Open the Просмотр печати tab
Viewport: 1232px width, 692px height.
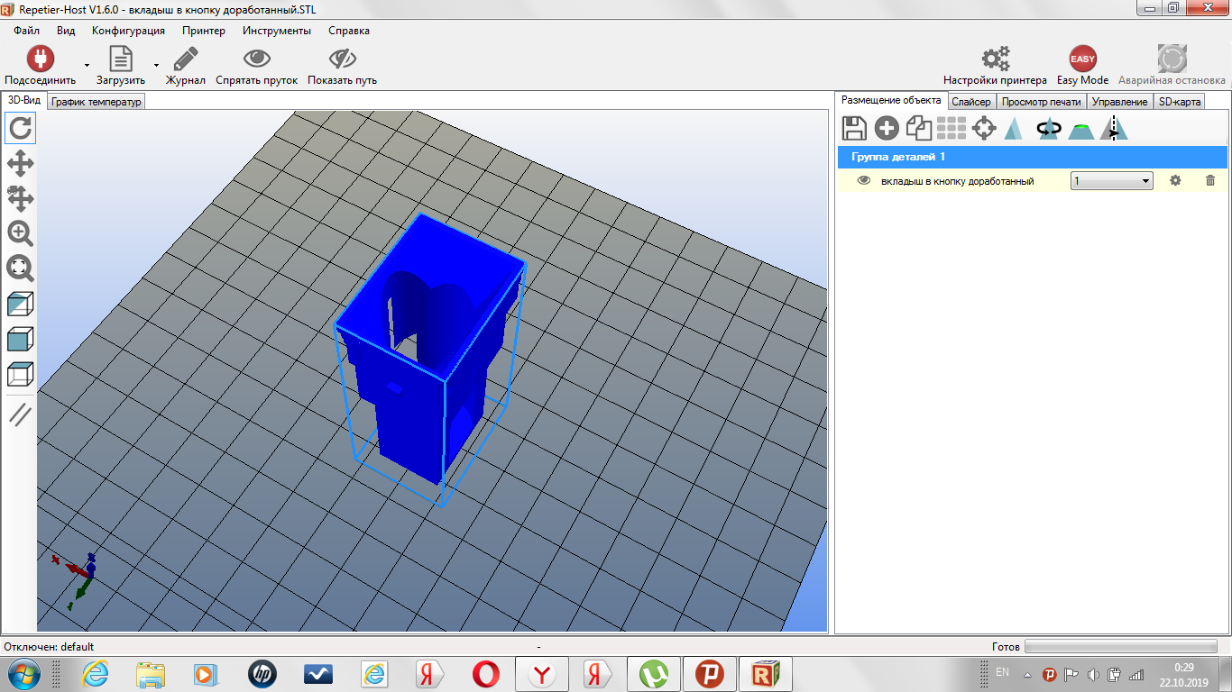click(x=1041, y=102)
